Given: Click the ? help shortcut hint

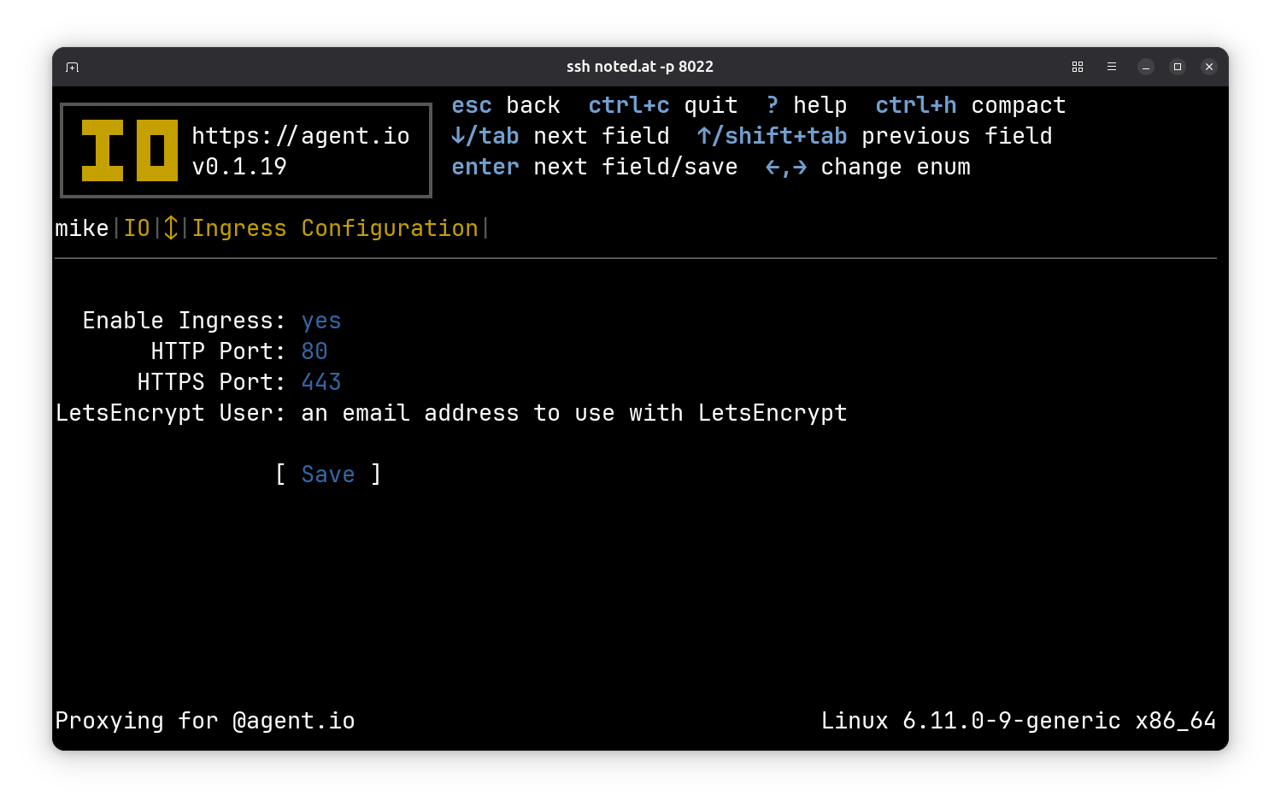Looking at the screenshot, I should click(807, 105).
